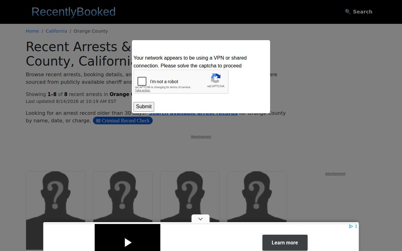Click the ad's Learn more button
This screenshot has width=402, height=251.
pyautogui.click(x=285, y=243)
